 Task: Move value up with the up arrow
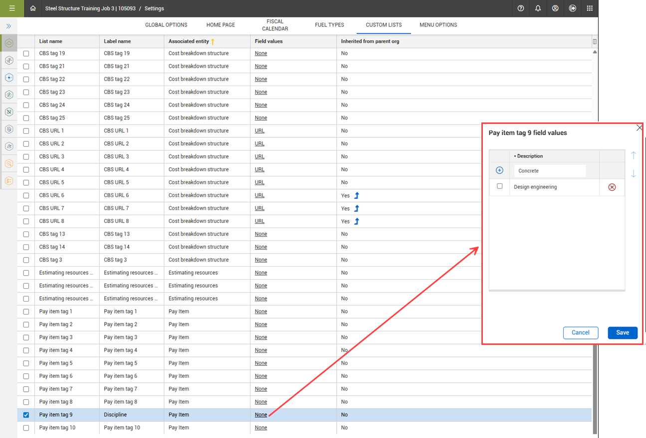click(x=634, y=155)
